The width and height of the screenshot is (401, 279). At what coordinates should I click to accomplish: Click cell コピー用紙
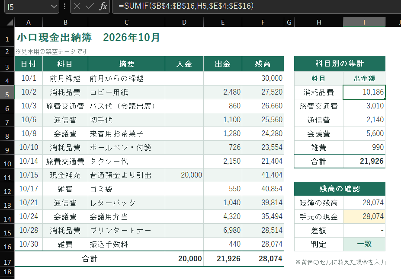click(x=127, y=92)
